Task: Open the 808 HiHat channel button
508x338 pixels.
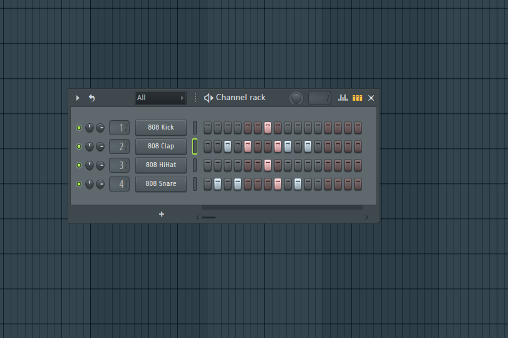Action: pyautogui.click(x=161, y=165)
